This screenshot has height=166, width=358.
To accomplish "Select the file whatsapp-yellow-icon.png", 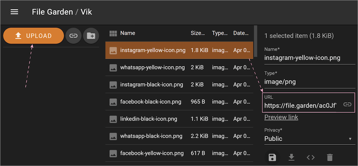I will (x=179, y=67).
